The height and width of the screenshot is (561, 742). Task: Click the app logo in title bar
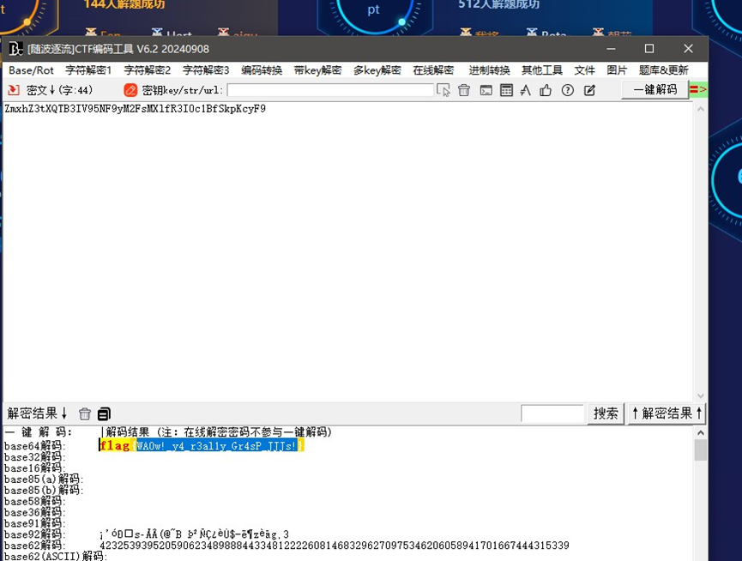[x=15, y=49]
